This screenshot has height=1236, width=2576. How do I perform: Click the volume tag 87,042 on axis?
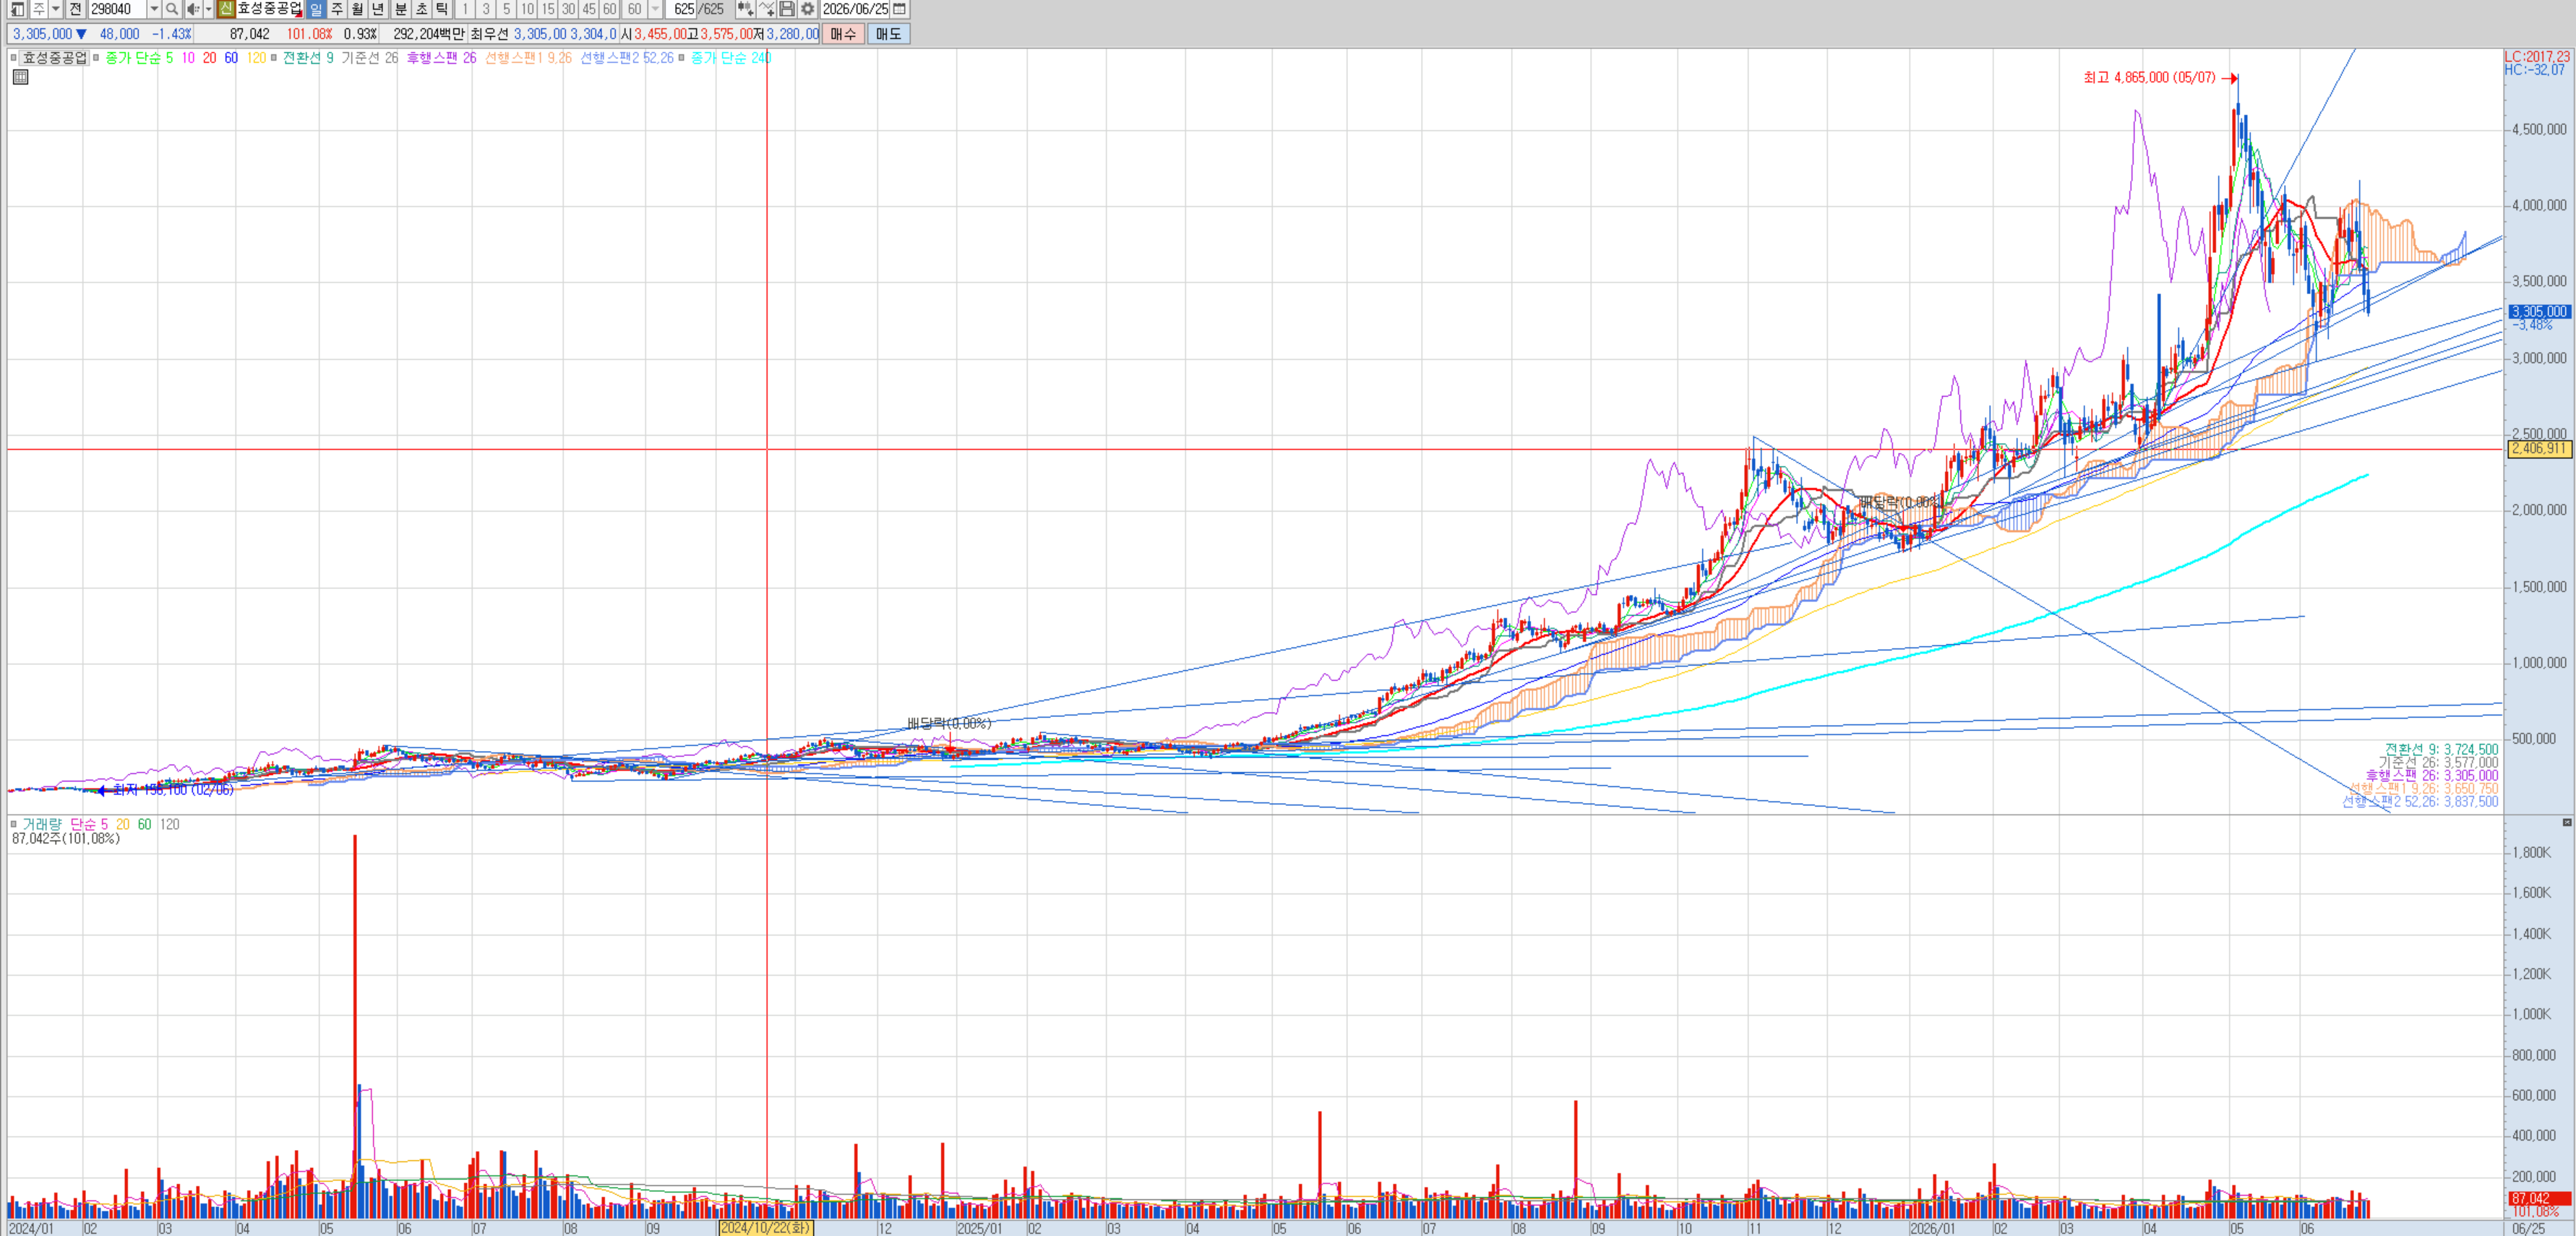click(2539, 1198)
